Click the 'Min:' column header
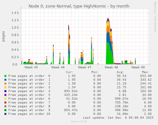 point(95,72)
